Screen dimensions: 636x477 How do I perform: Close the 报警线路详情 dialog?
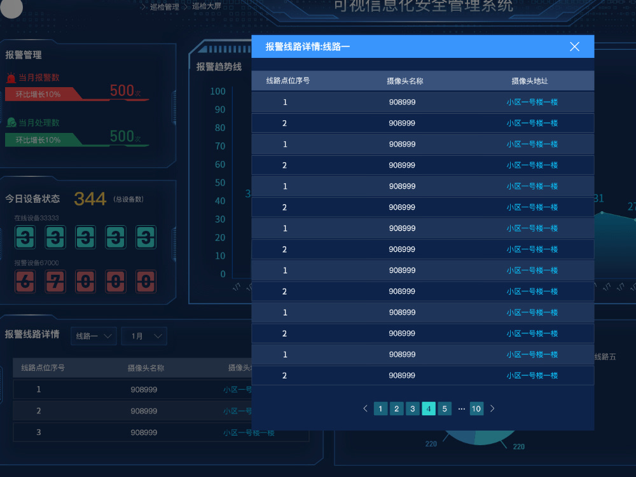(574, 46)
